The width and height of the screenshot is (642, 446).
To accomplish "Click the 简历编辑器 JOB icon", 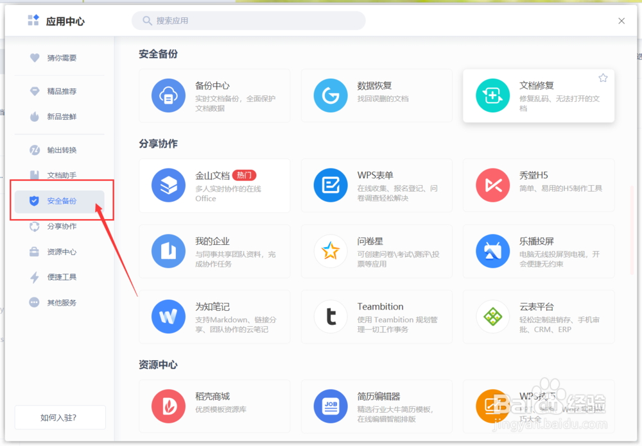I will (331, 406).
